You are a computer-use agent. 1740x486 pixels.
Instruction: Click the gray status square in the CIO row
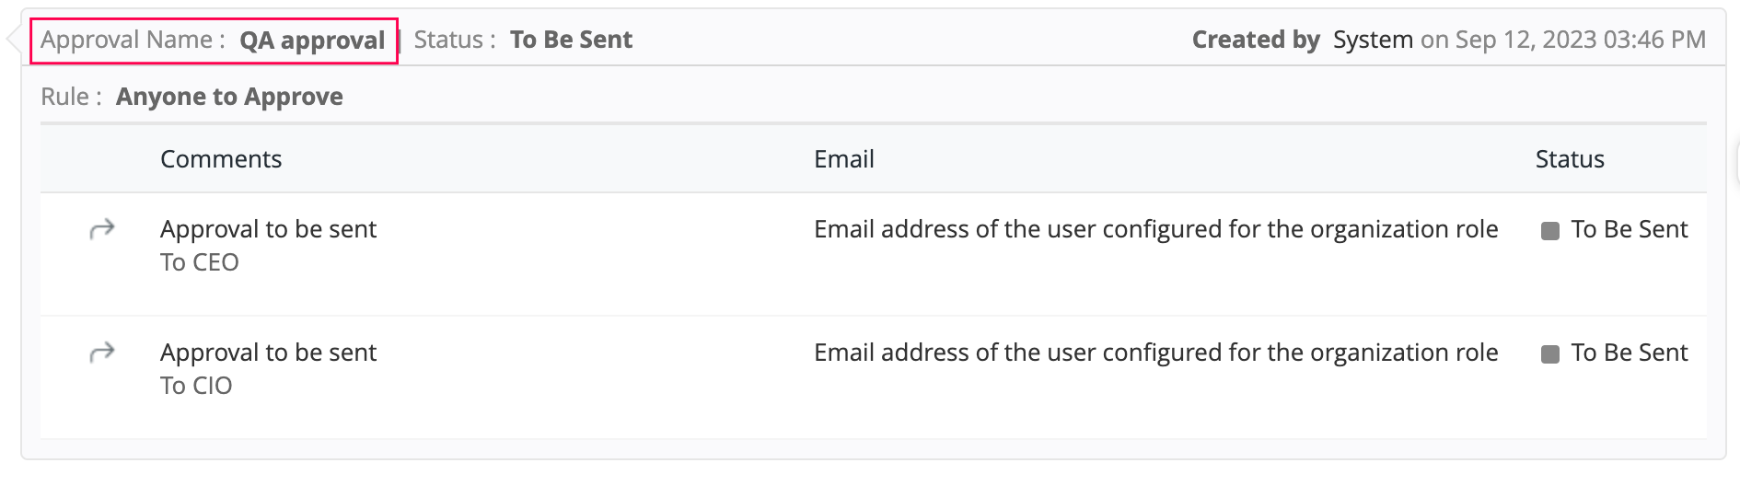pyautogui.click(x=1550, y=353)
